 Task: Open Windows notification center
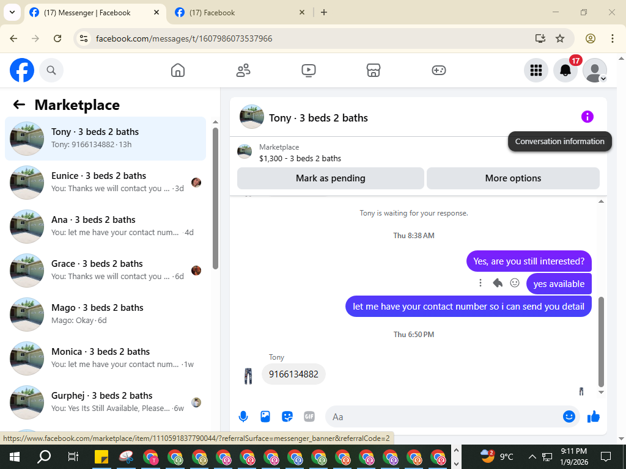pos(606,457)
